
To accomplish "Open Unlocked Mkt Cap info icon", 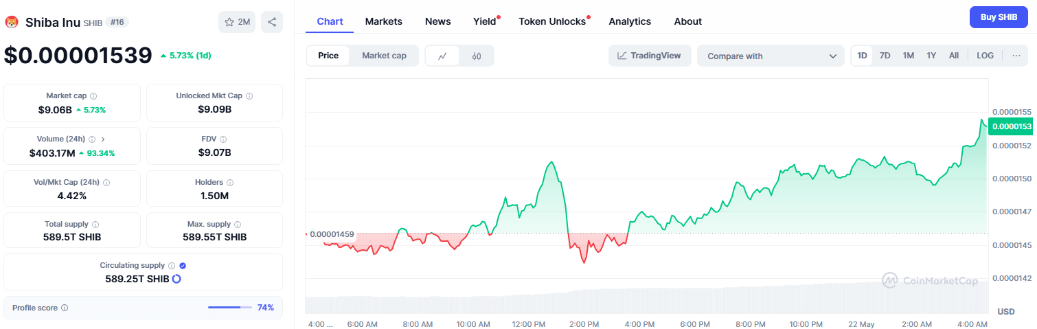I will tap(249, 96).
